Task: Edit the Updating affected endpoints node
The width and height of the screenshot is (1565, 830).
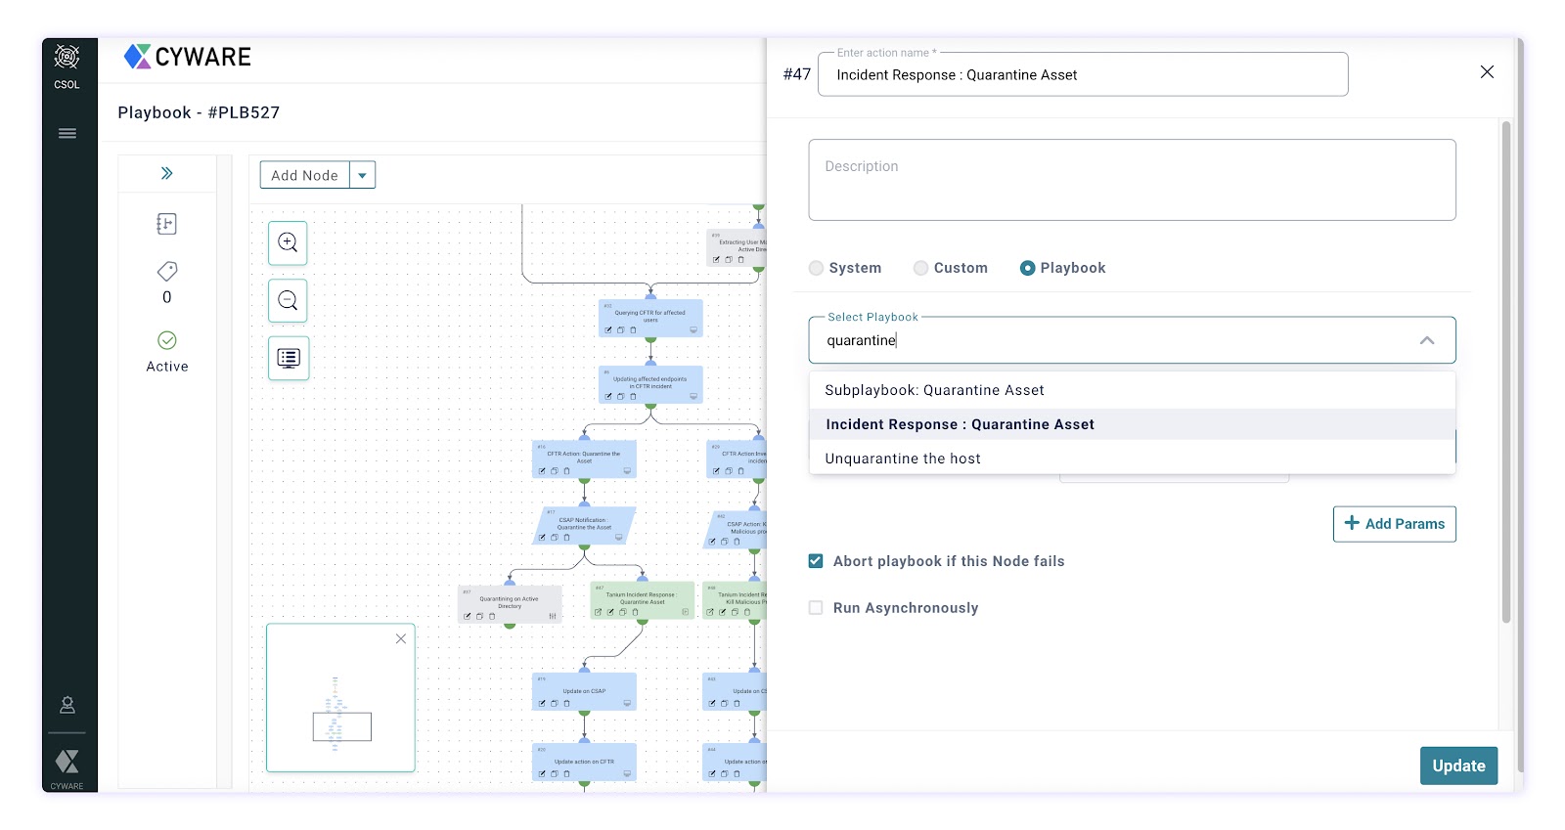Action: coord(608,397)
